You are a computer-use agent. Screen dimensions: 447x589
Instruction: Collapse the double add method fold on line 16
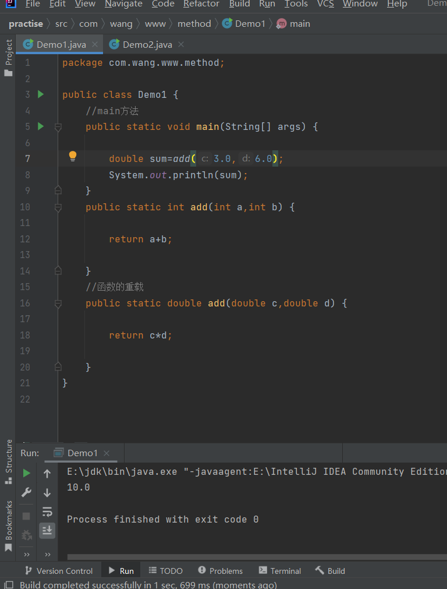(58, 304)
